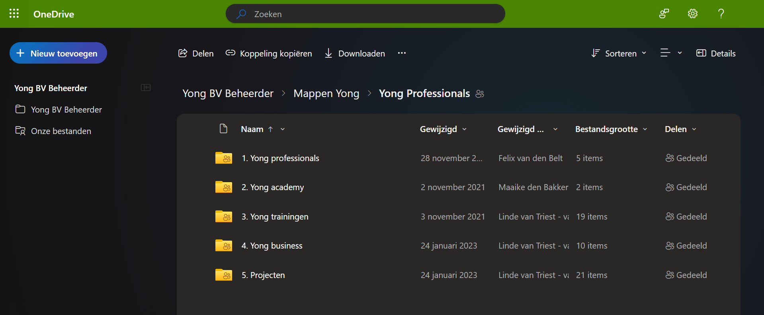This screenshot has height=315, width=764.
Task: Focus the Zoeken search field
Action: (x=365, y=14)
